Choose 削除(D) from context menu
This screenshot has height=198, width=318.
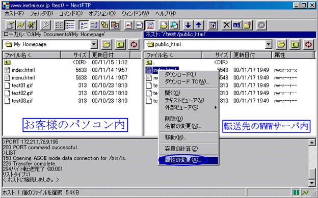(x=189, y=119)
